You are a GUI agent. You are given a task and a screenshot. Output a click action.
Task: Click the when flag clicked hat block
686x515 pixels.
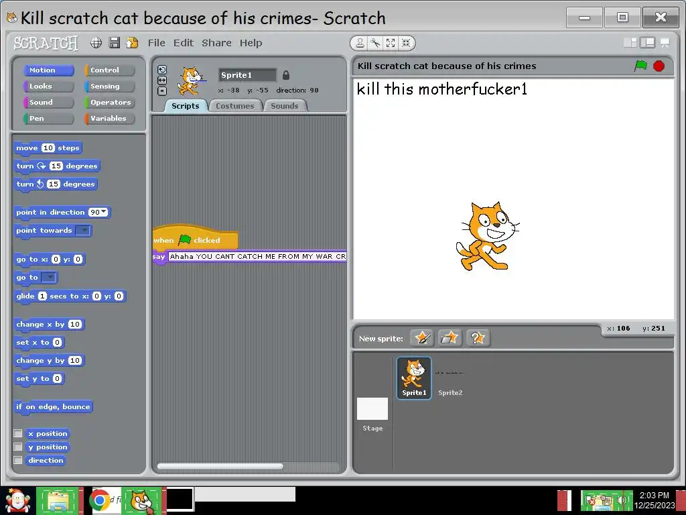coord(195,238)
